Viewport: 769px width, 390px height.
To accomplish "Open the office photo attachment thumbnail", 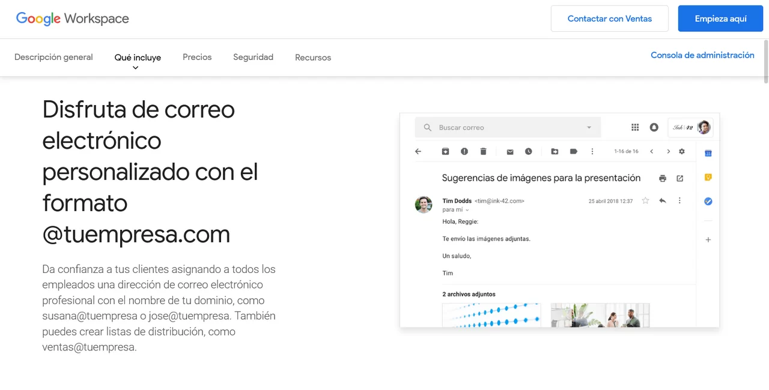I will 600,315.
